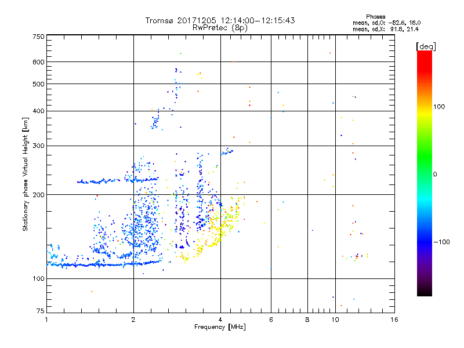Click the x-axis tick label "10"
Image resolution: width=464 pixels, height=348 pixels.
pyautogui.click(x=335, y=320)
